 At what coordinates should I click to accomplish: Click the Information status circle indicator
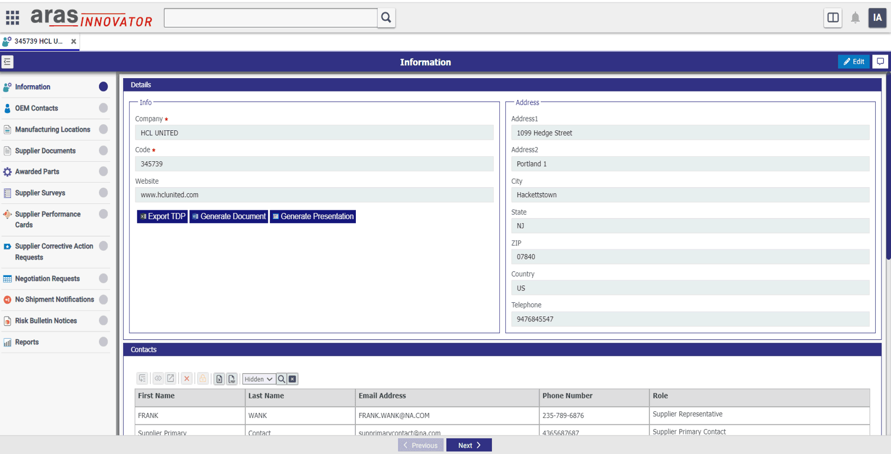pyautogui.click(x=103, y=87)
